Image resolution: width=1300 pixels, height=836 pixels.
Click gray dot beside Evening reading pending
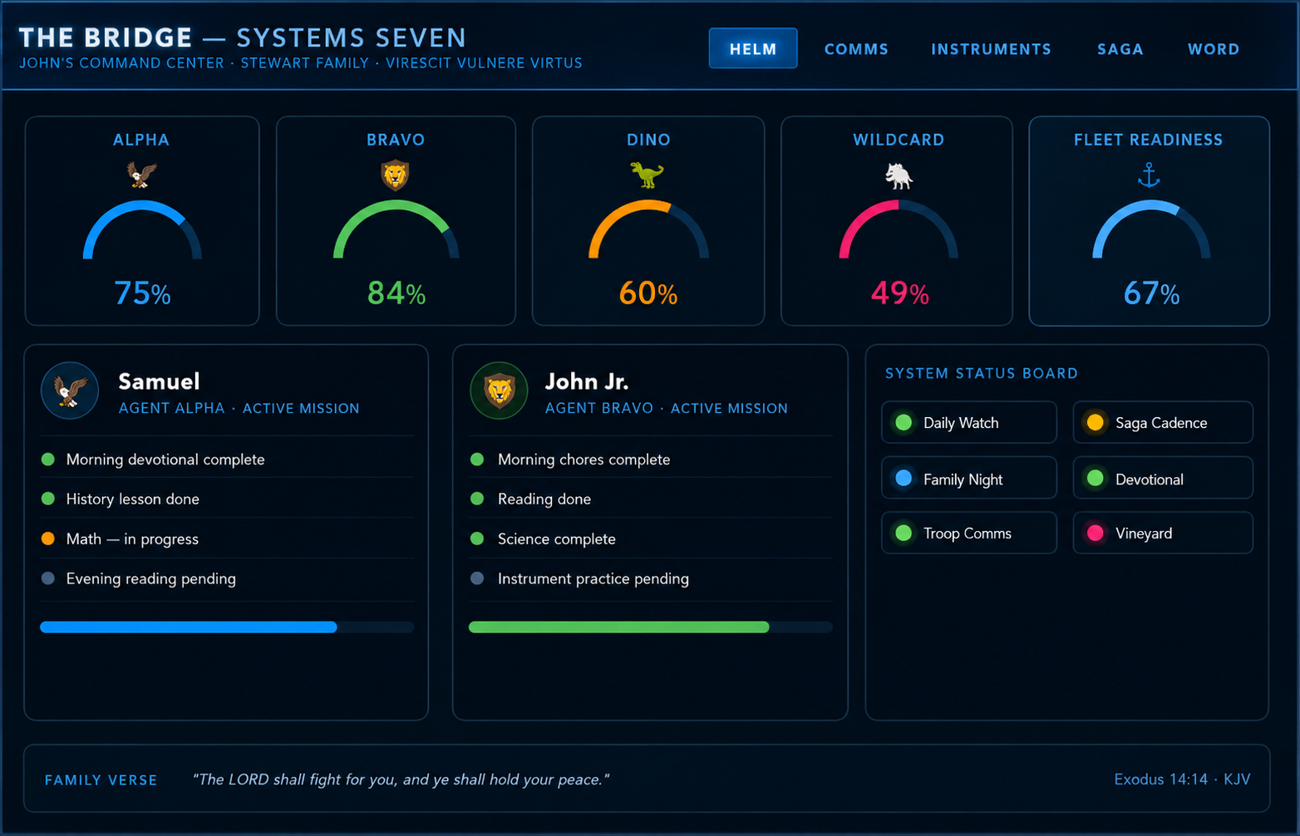coord(48,578)
